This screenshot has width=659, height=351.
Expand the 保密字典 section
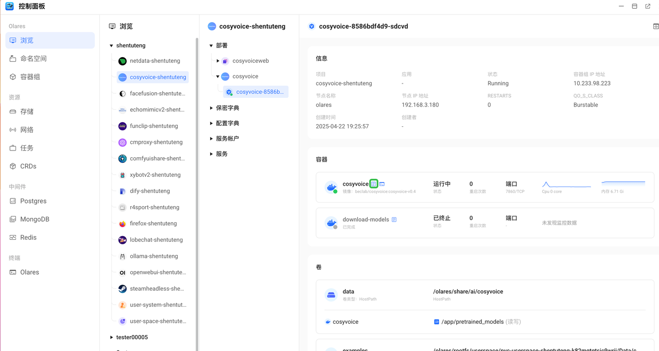point(211,108)
